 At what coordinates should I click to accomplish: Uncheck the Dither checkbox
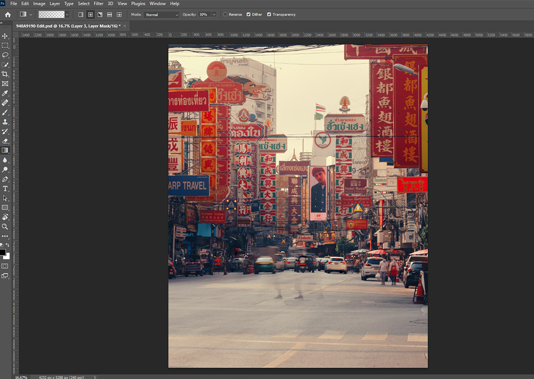(x=248, y=15)
